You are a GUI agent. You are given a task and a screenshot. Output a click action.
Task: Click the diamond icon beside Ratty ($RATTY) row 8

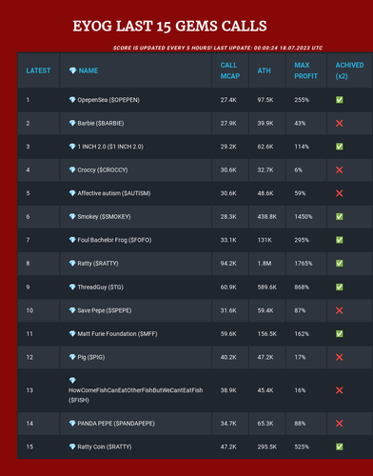(x=72, y=264)
